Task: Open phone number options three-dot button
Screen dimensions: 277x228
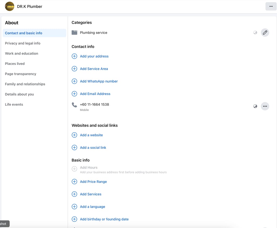Action: pos(265,106)
